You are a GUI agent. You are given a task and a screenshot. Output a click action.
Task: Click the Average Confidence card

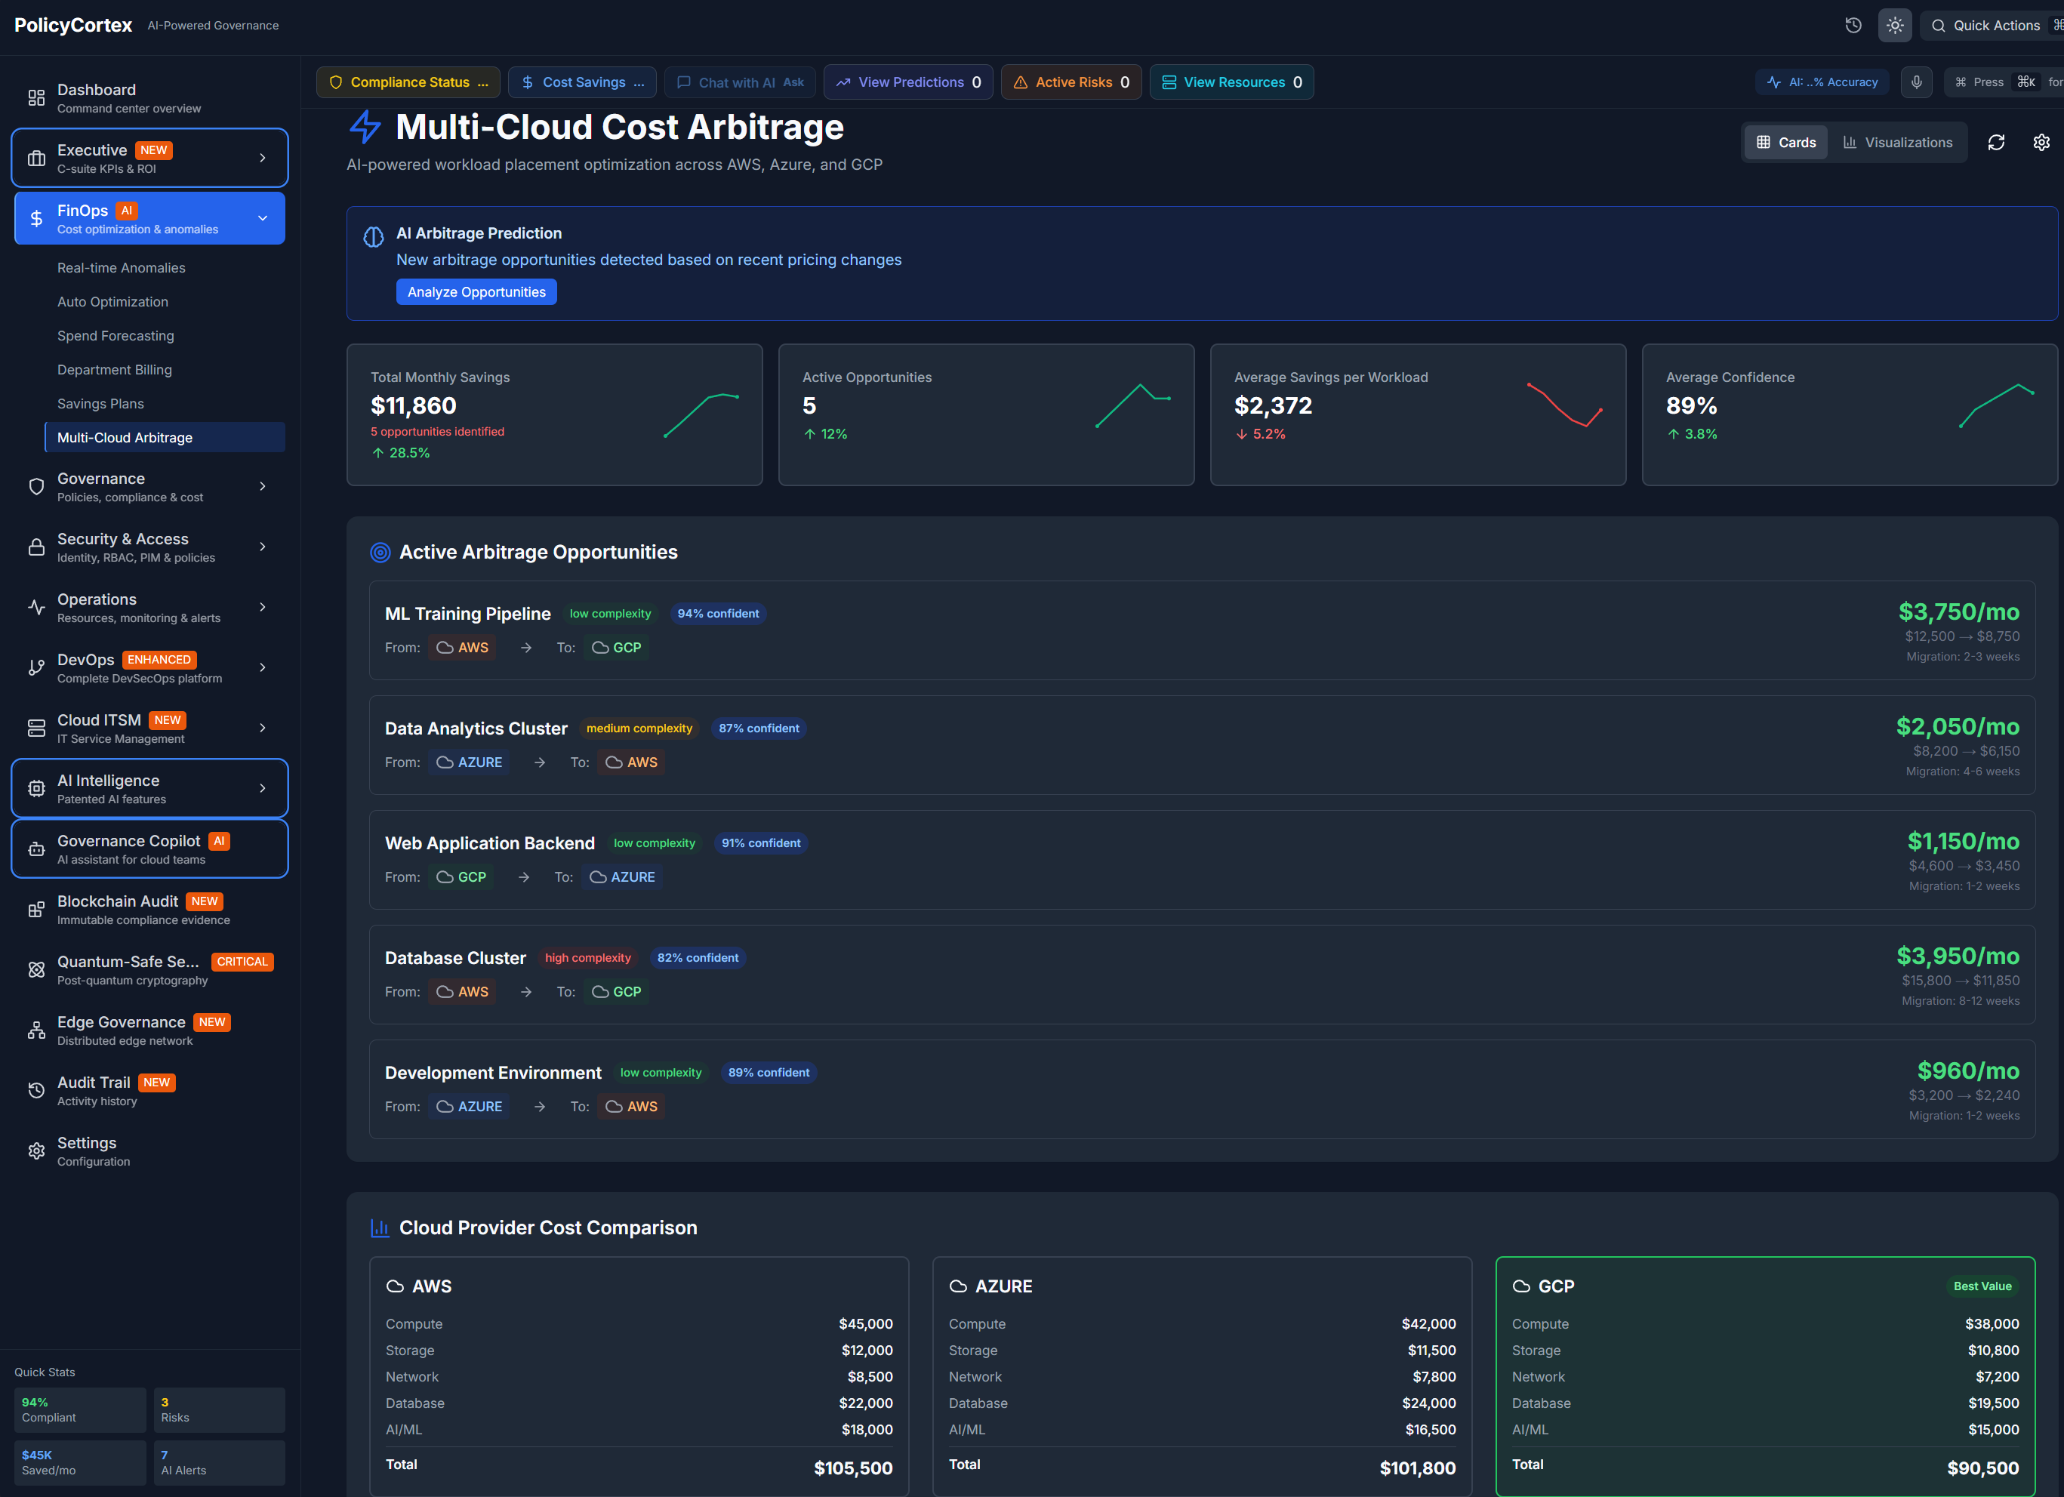click(x=1850, y=415)
